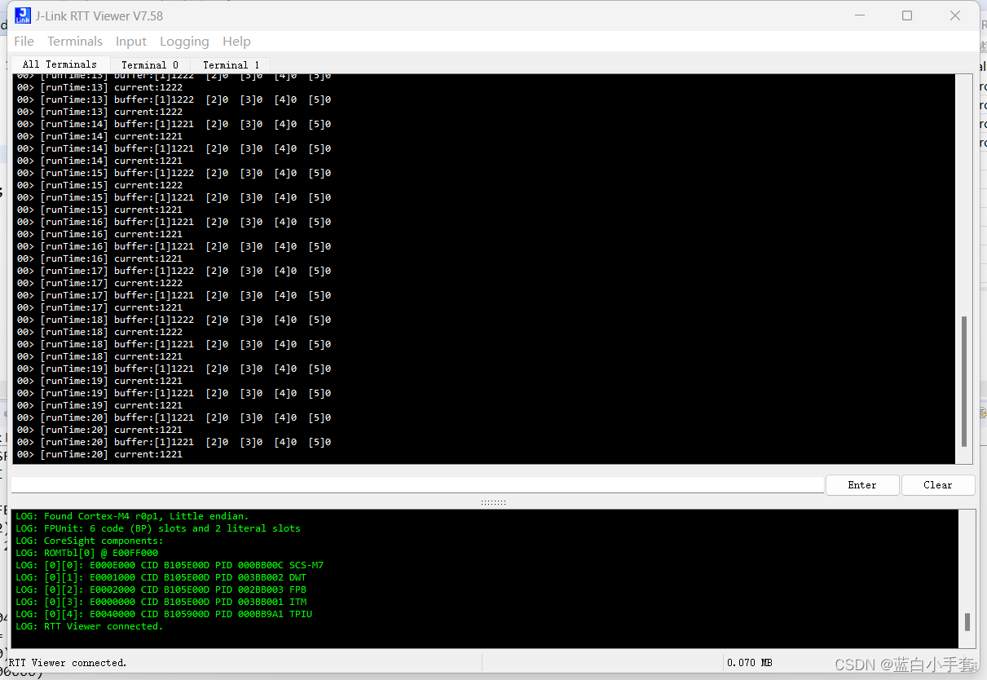Open the File menu
987x680 pixels.
24,41
